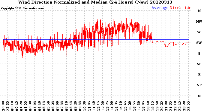Image resolution: width=207 pixels, height=112 pixels.
Task: Select the red 'Direction' legend label
Action: pyautogui.click(x=181, y=8)
